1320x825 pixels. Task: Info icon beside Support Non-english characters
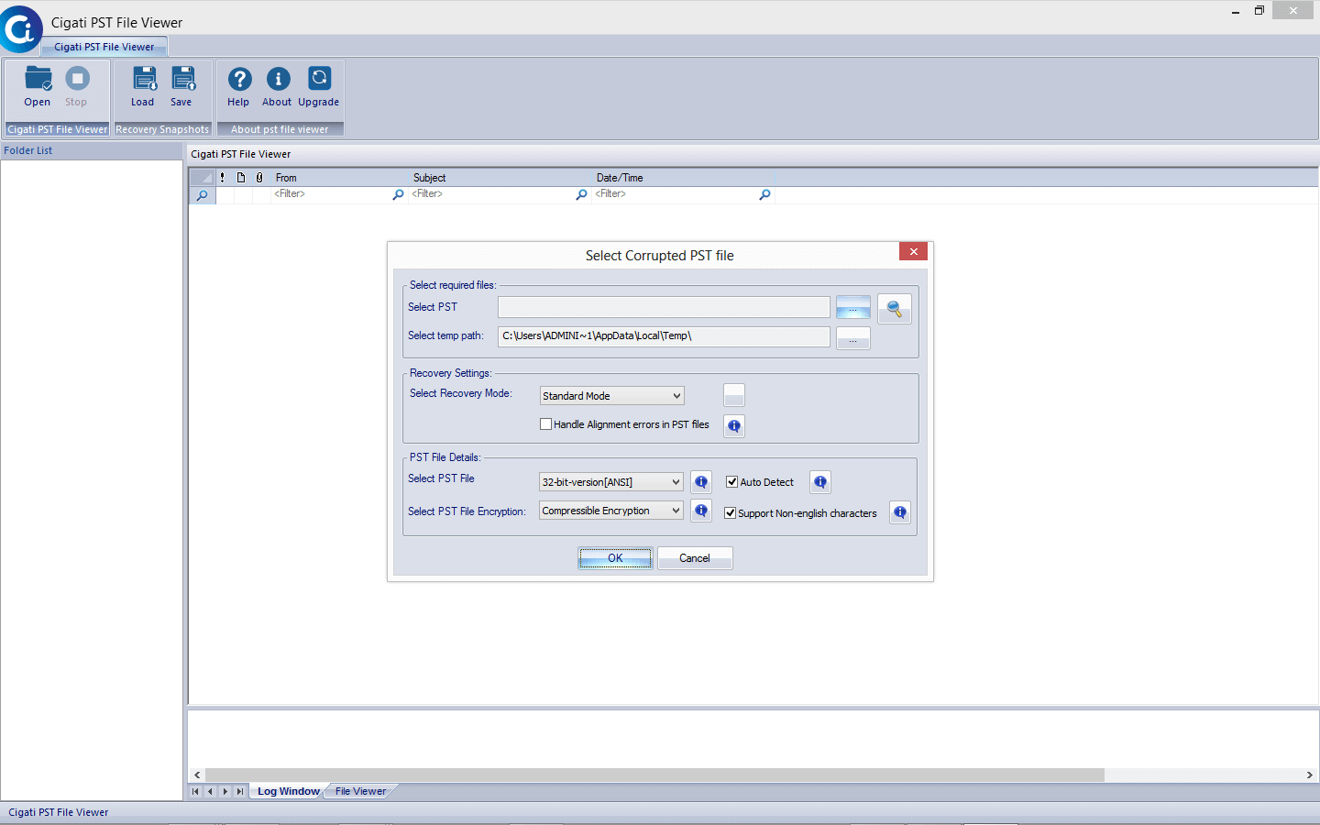click(x=900, y=512)
